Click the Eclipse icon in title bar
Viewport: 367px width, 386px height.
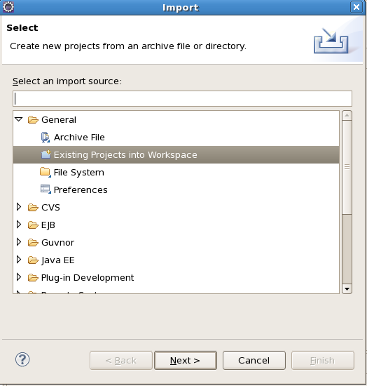(x=8, y=7)
